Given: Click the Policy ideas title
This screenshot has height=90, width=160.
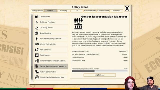Looking at the screenshot, I should coord(80,7).
